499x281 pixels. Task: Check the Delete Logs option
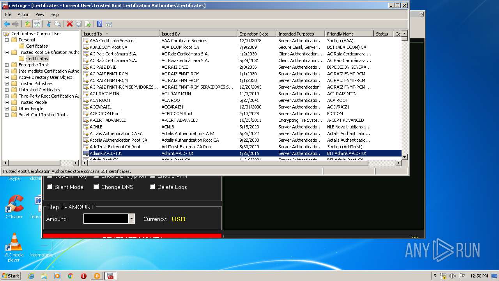(152, 187)
